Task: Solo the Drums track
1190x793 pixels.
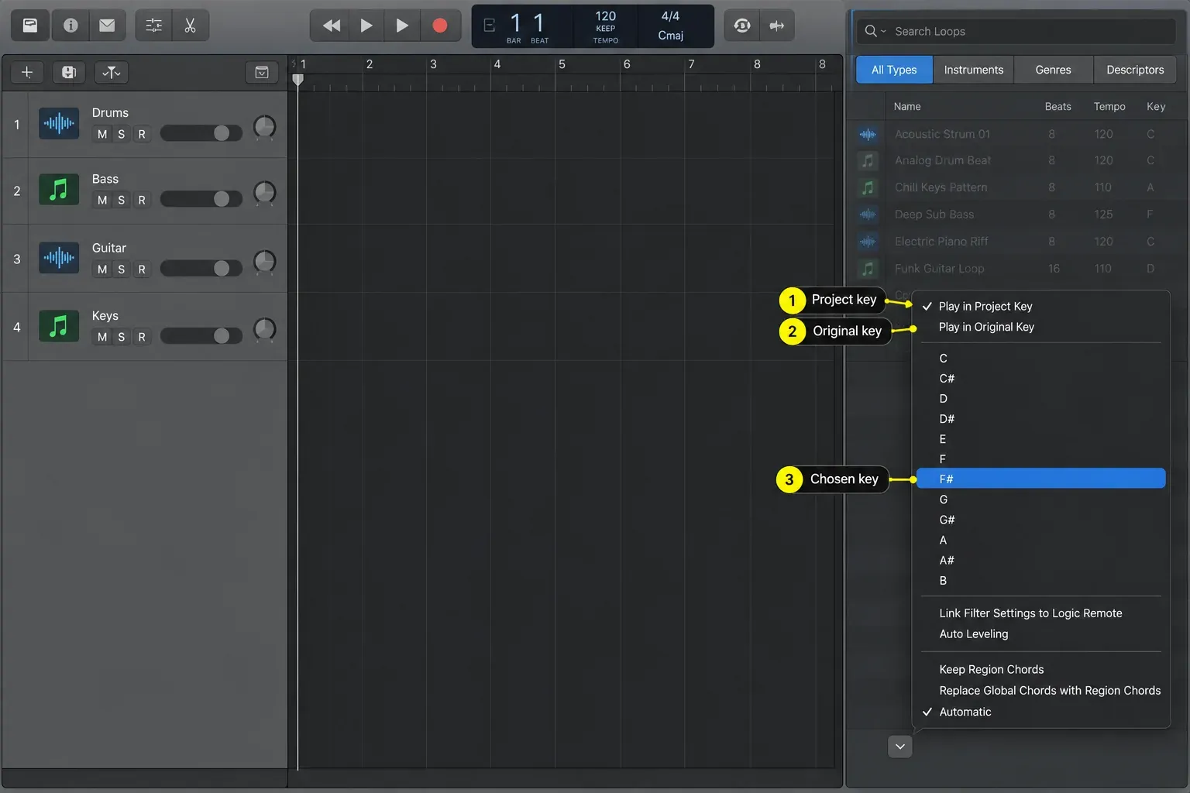Action: pos(122,134)
